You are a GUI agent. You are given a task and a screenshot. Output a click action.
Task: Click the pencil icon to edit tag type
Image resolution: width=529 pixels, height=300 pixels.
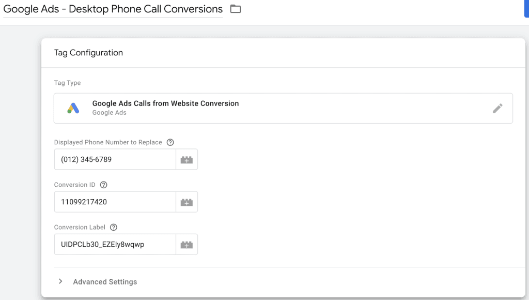coord(497,108)
